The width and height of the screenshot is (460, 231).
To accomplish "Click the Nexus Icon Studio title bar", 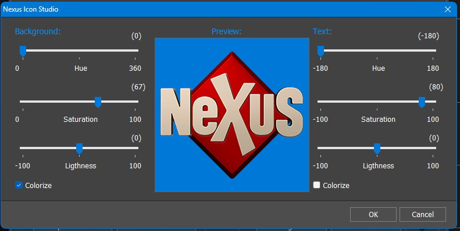I will pos(220,9).
